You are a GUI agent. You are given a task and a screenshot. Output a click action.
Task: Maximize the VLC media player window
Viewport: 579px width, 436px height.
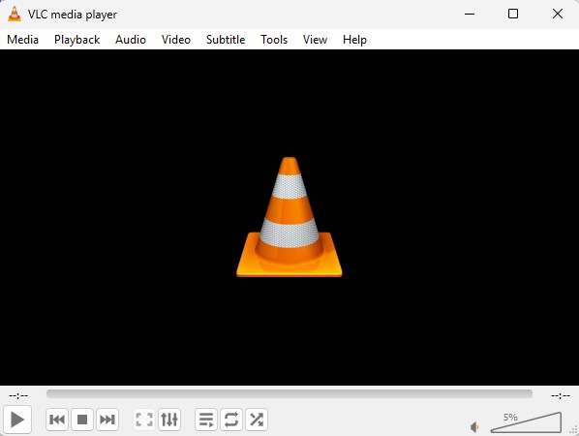[513, 14]
